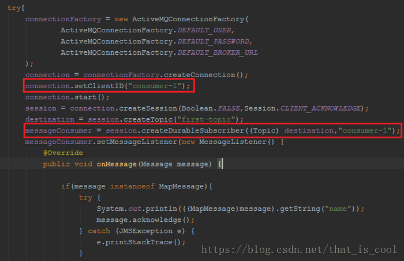Click 'message.acknowledge();' line
Image resolution: width=404 pixels, height=261 pixels.
(145, 220)
